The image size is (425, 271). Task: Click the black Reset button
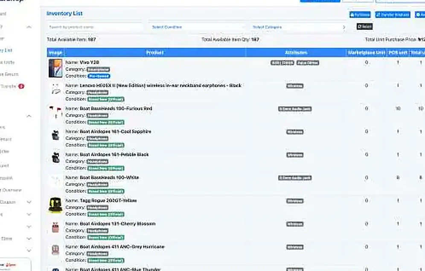[x=364, y=26]
